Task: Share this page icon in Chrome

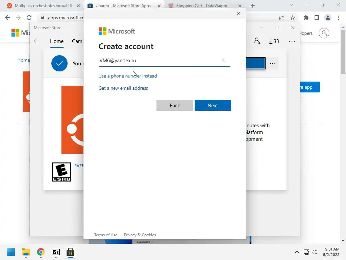Action: coord(282,18)
